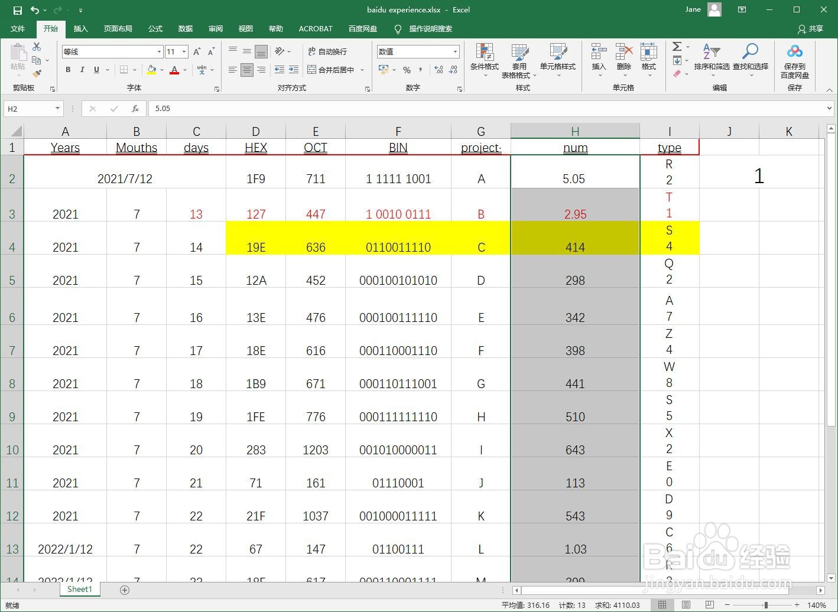Screen dimensions: 838x612
Task: Click increase indent icon
Action: [x=294, y=70]
